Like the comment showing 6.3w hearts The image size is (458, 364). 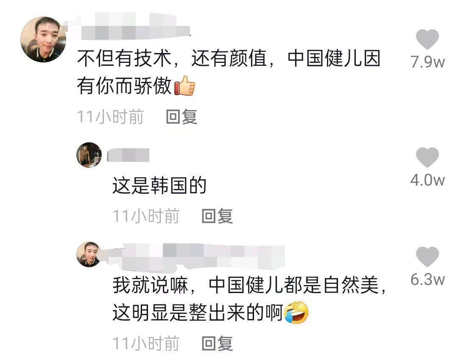(x=427, y=257)
